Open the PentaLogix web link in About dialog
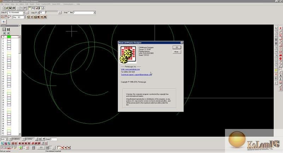 [130, 69]
